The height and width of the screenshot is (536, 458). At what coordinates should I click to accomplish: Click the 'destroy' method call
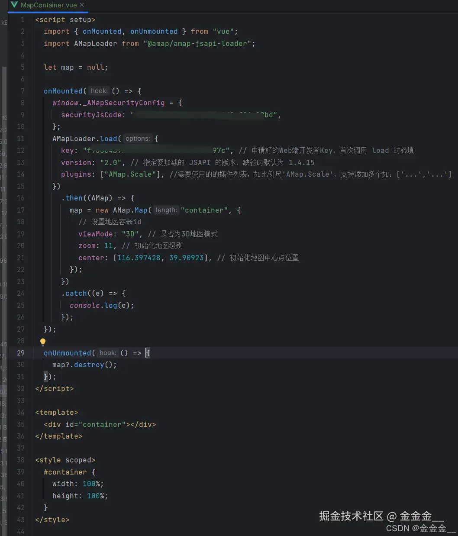click(89, 365)
